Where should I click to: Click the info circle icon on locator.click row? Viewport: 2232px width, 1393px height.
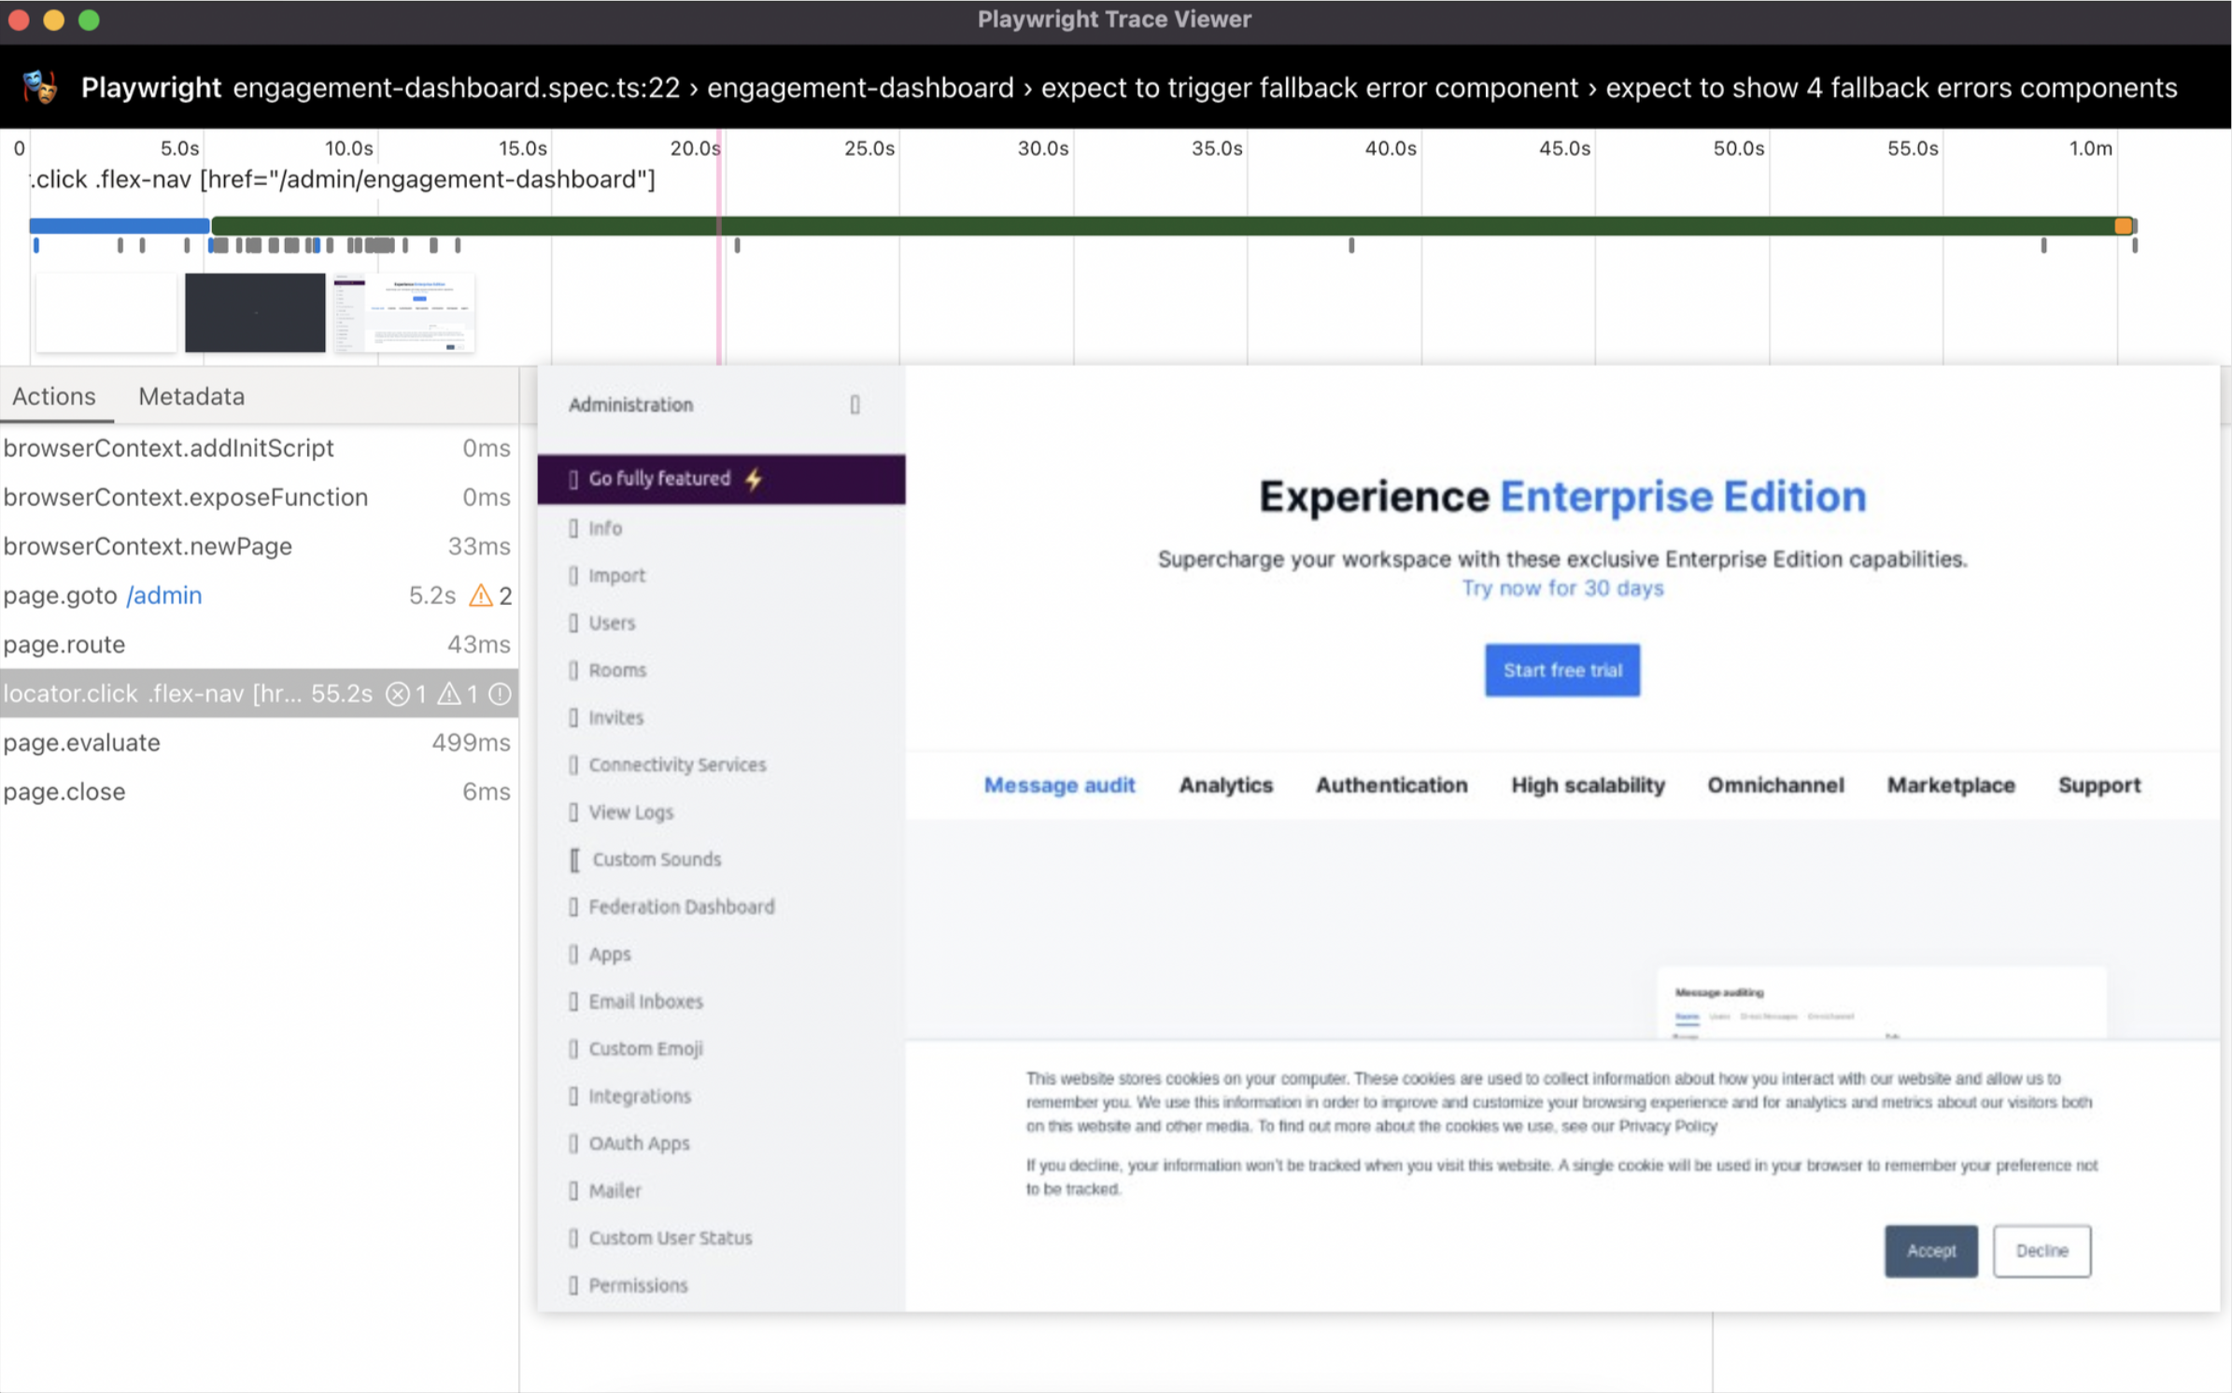coord(501,694)
